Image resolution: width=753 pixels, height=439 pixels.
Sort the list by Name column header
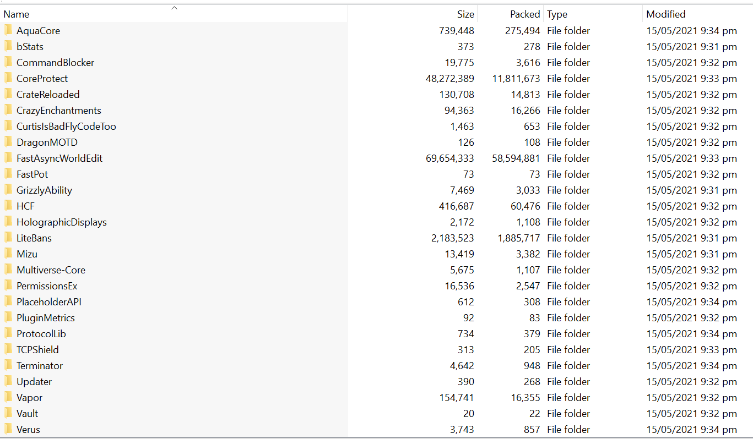click(x=174, y=14)
